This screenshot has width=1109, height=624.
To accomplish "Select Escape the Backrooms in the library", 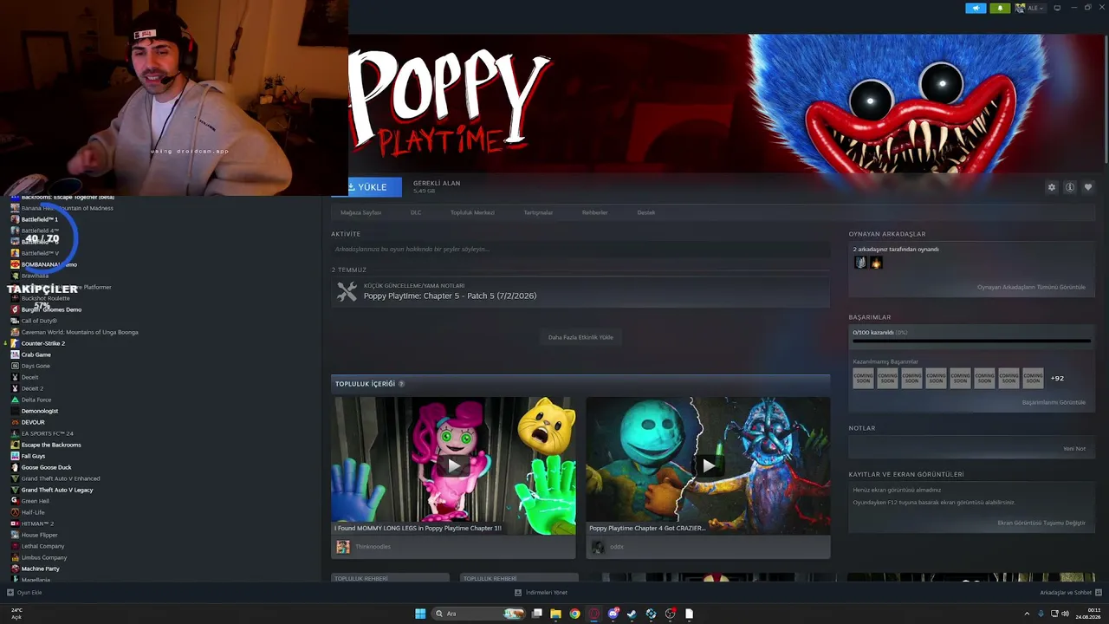I will click(x=51, y=445).
